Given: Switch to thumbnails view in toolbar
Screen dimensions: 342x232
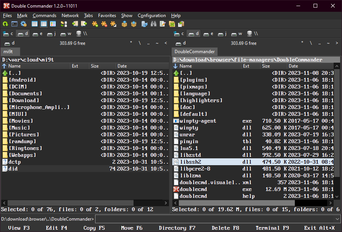Looking at the screenshot, I should (53, 24).
